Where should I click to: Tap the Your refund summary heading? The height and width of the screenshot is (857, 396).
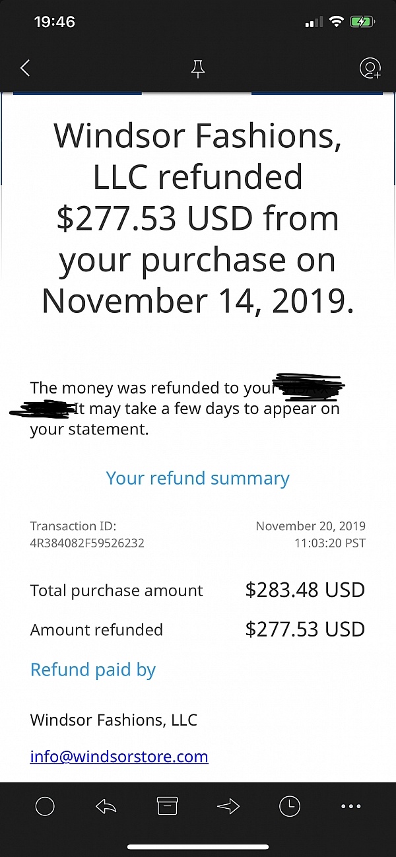pos(198,478)
